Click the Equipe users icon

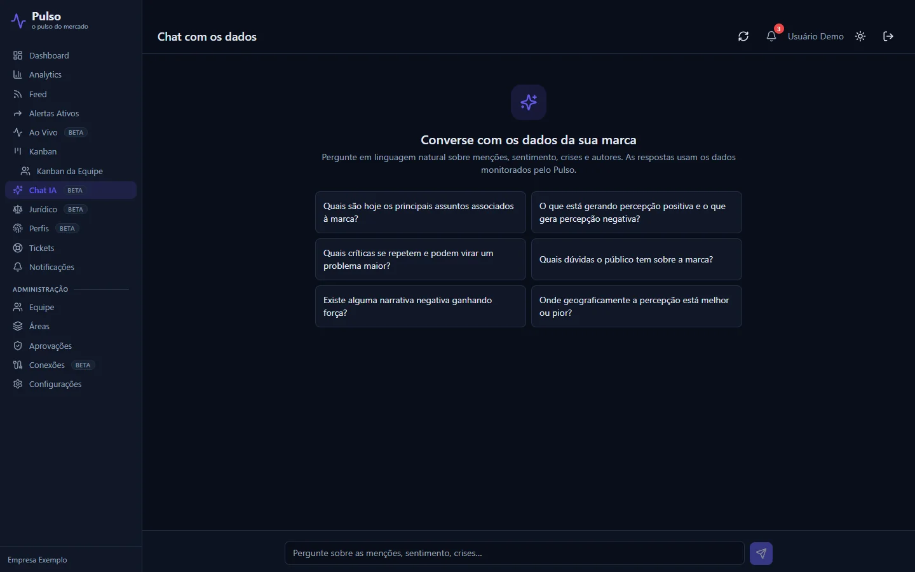pyautogui.click(x=18, y=307)
